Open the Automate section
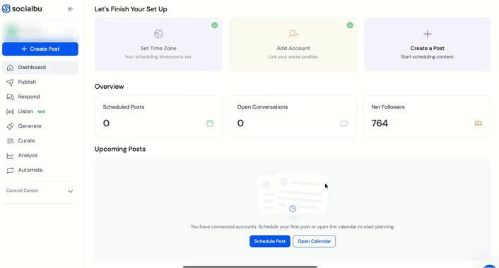This screenshot has height=268, width=499. [x=30, y=170]
